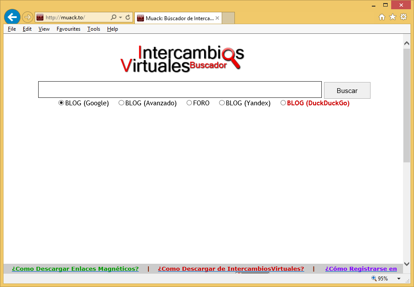
Task: Click the Forward navigation arrow
Action: pos(27,17)
